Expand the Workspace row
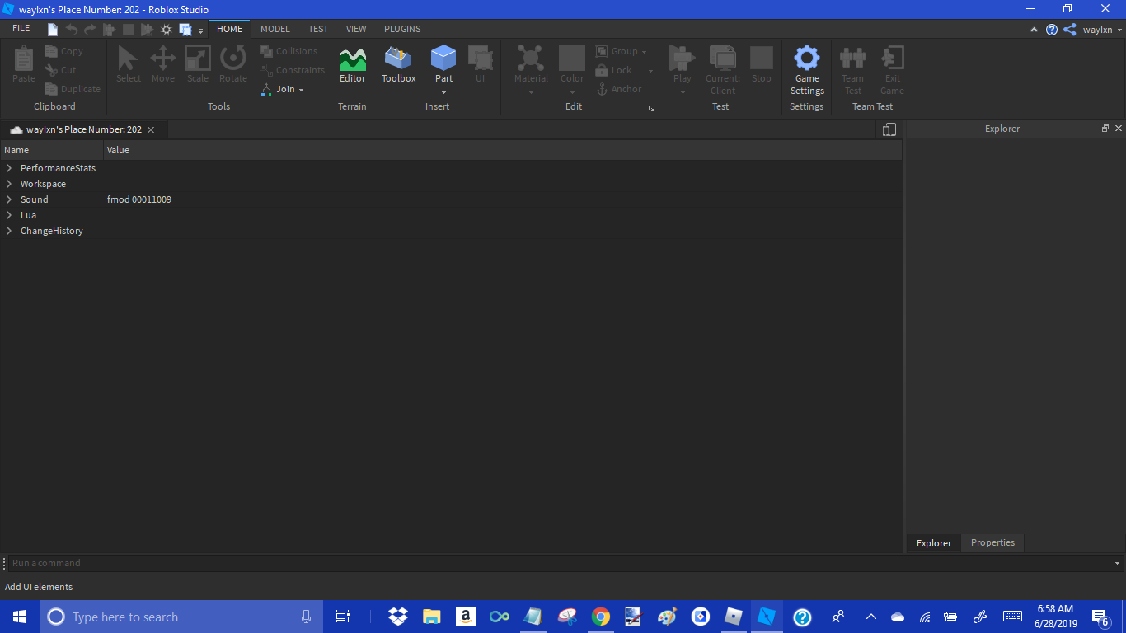 point(9,184)
